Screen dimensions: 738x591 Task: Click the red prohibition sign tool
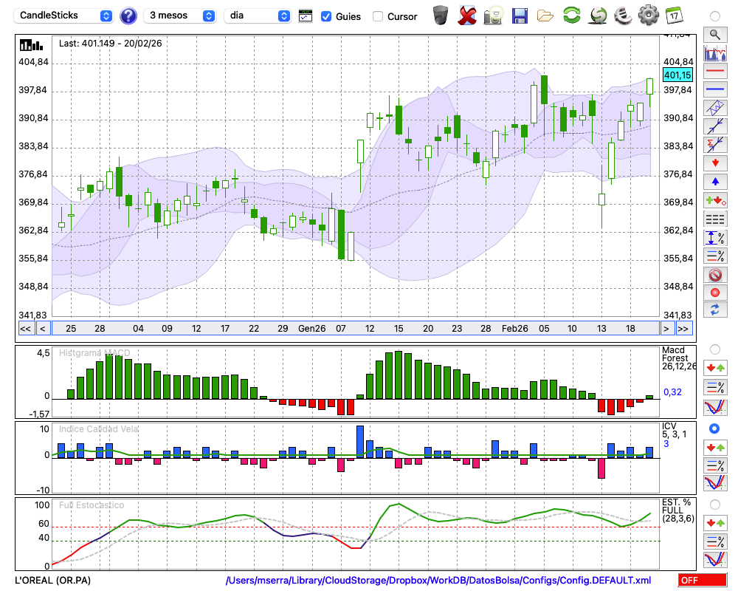715,275
